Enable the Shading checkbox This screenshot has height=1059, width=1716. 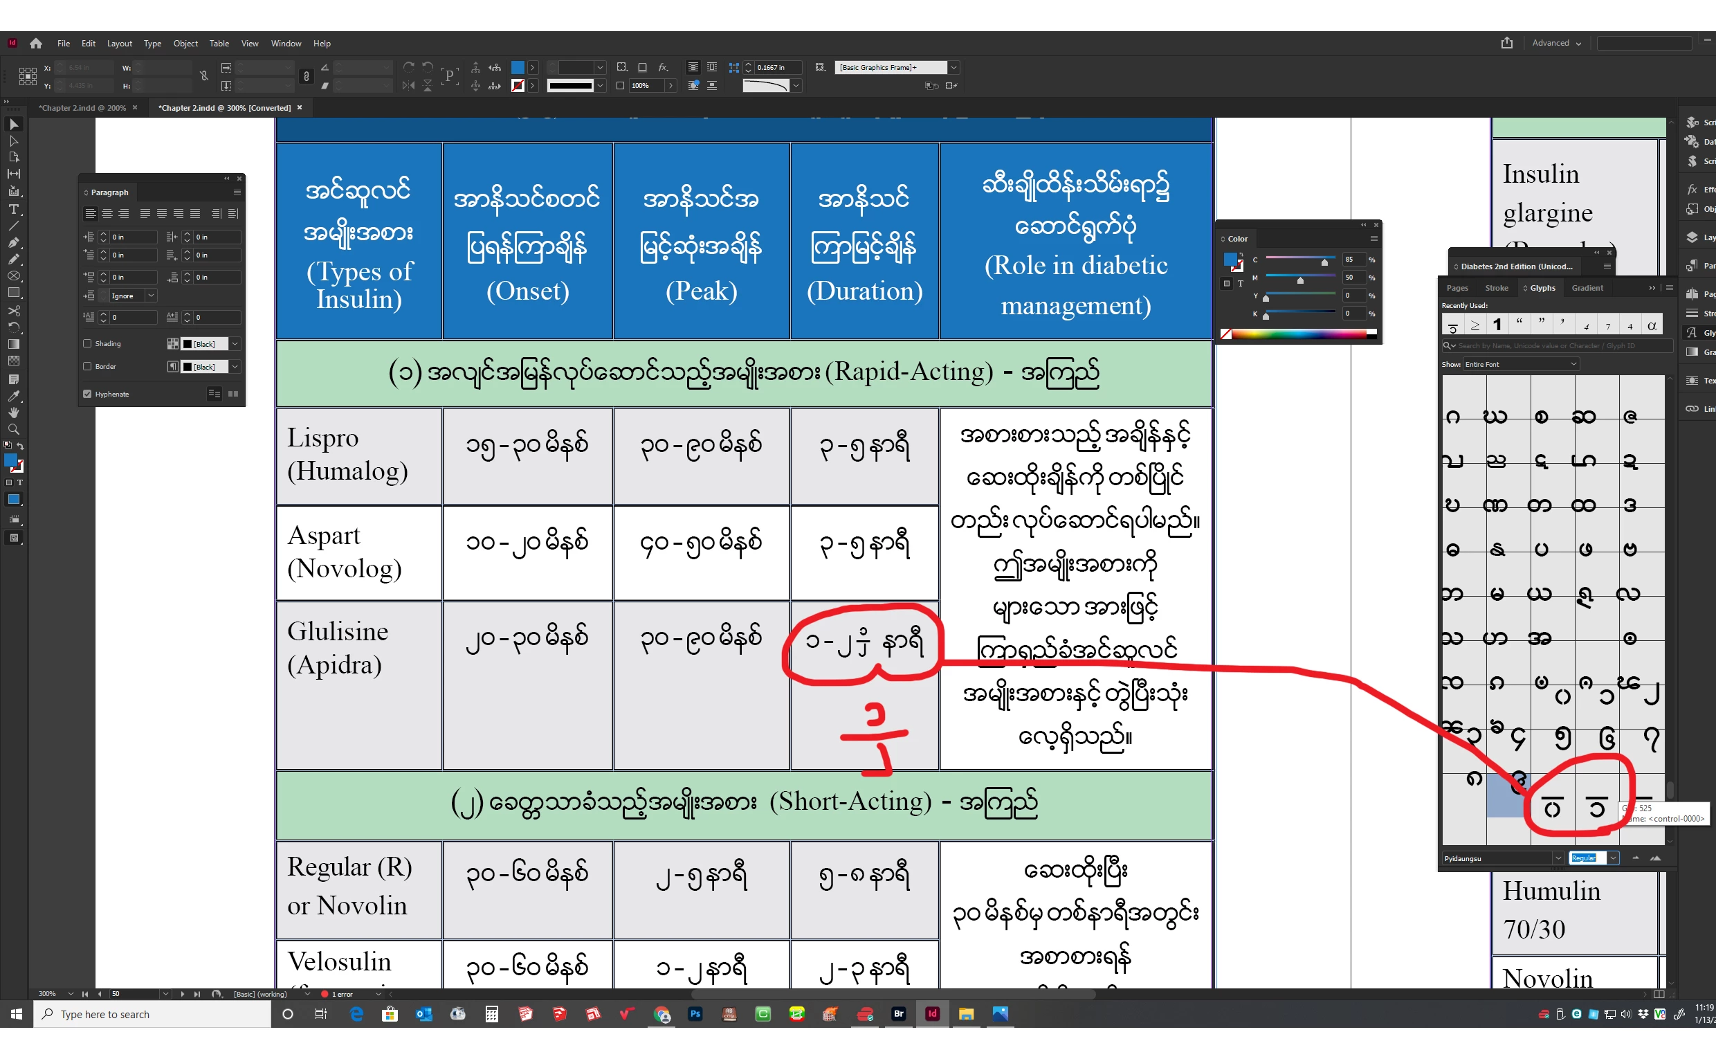87,343
